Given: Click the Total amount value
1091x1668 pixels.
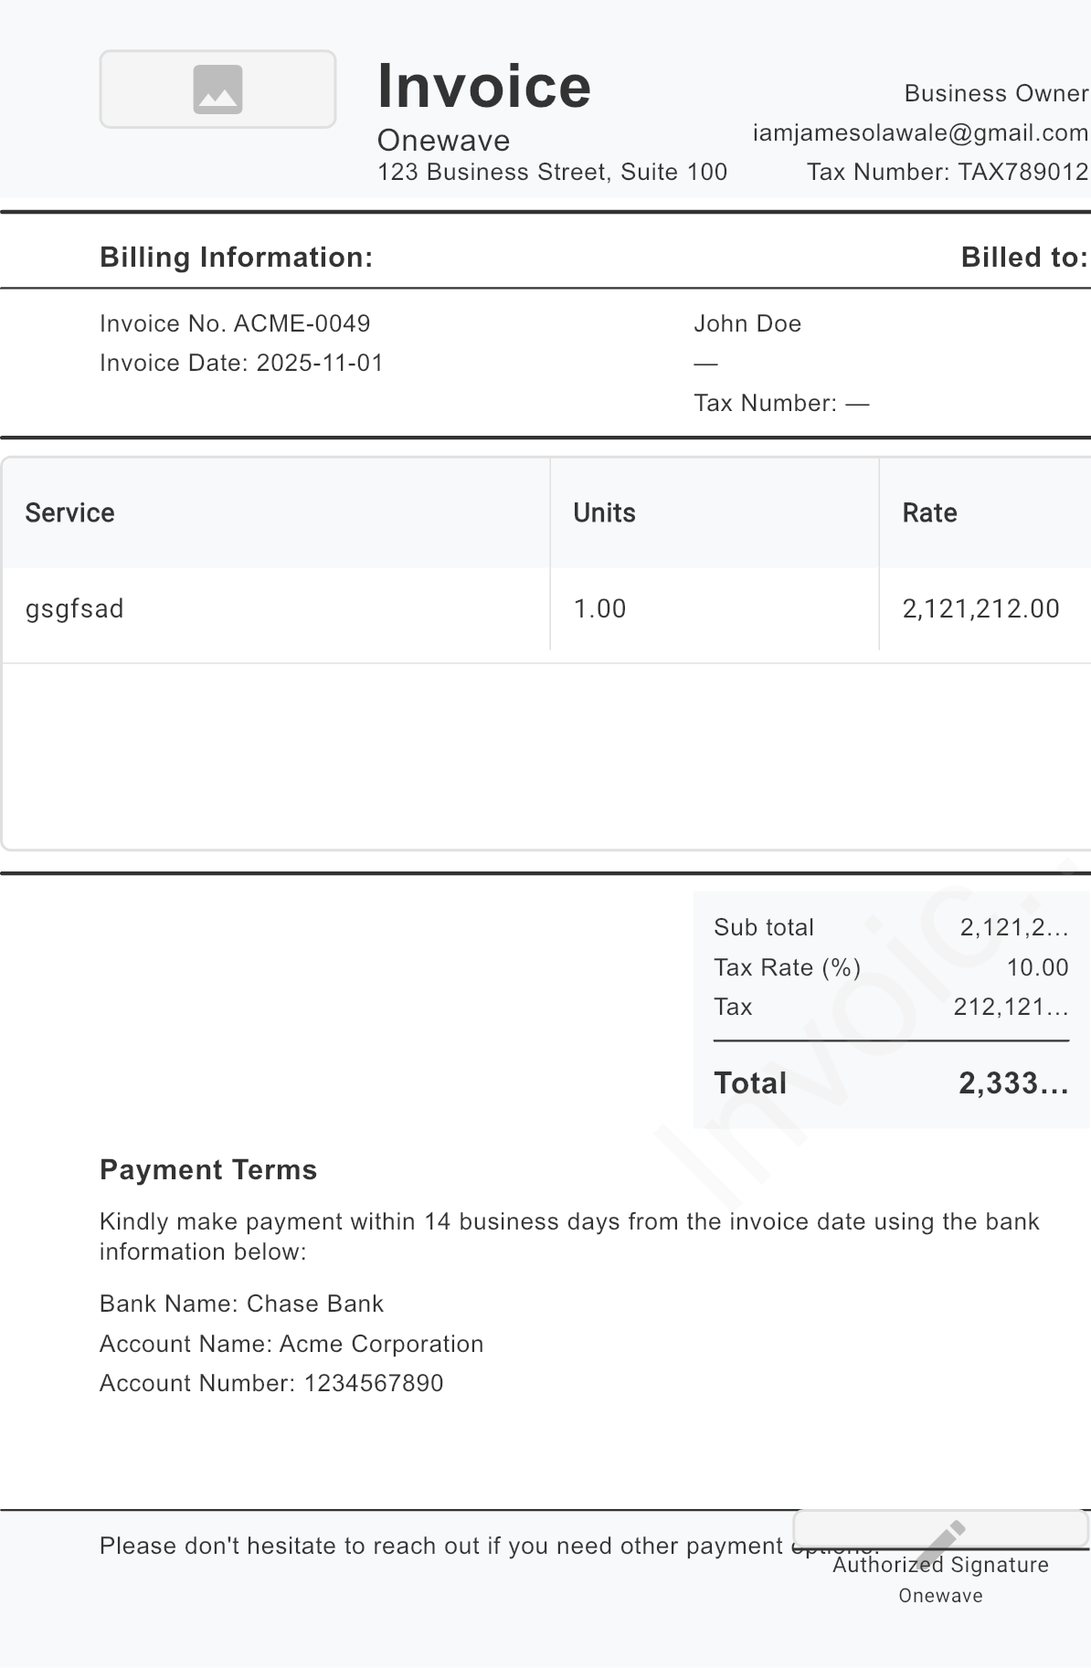Looking at the screenshot, I should 1013,1083.
